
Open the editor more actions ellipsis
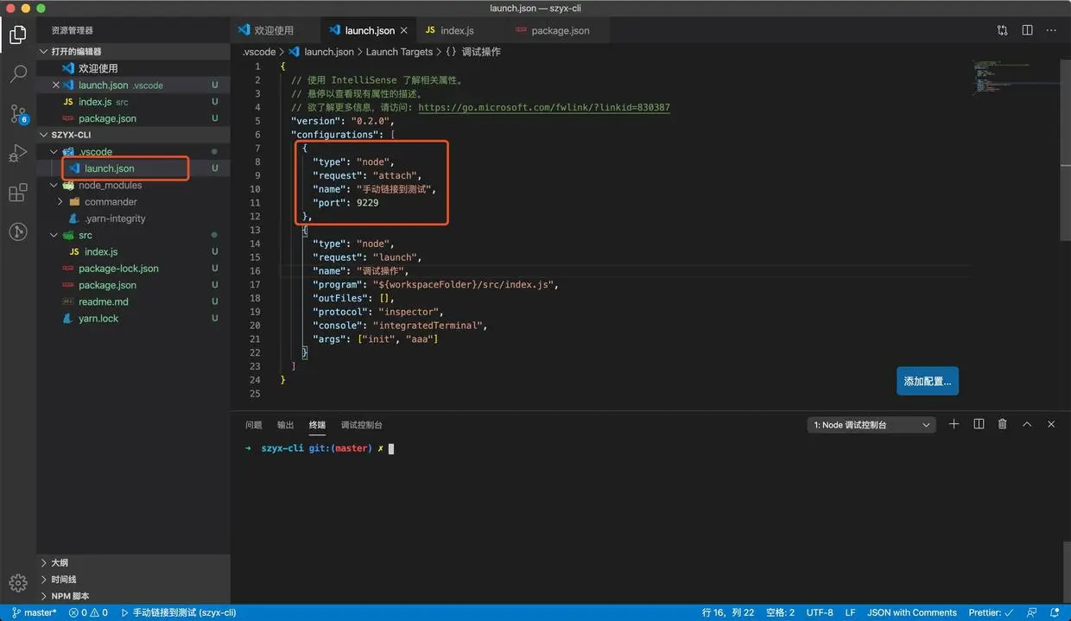pos(1051,30)
